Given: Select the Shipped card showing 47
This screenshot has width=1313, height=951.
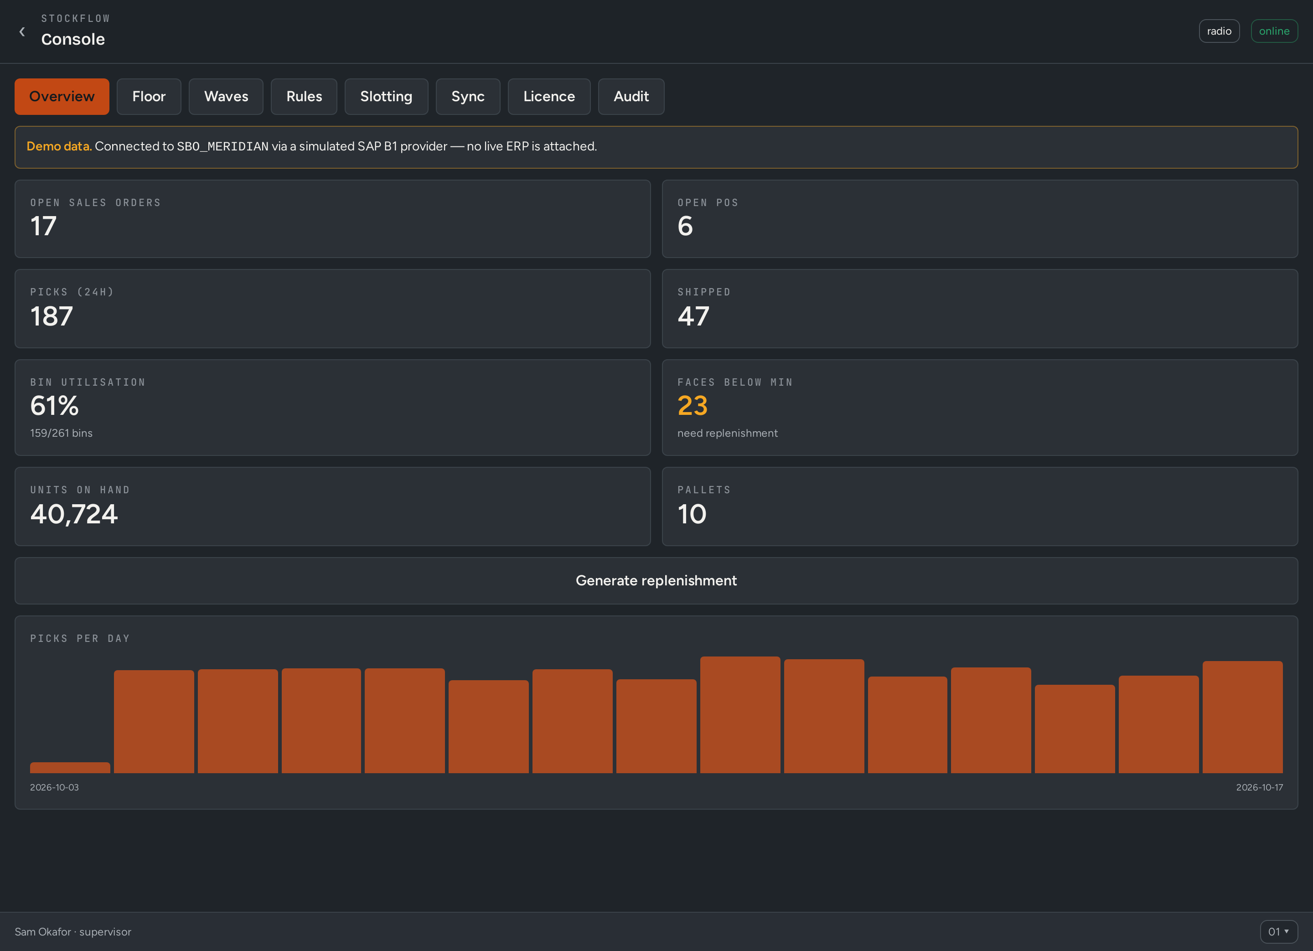Looking at the screenshot, I should 980,309.
